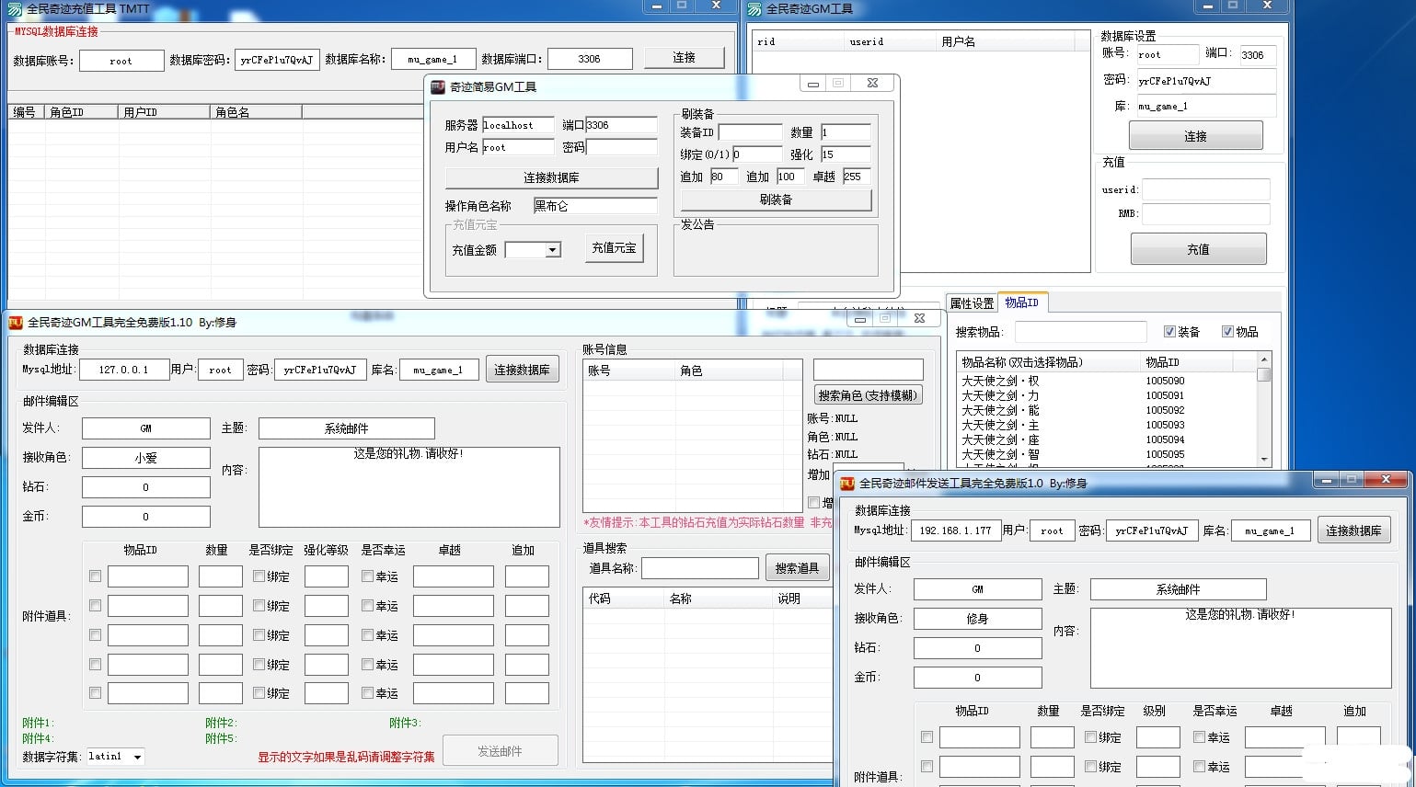Screen dimensions: 1416x787
Task: Open the 充值金额 dropdown
Action: click(552, 250)
